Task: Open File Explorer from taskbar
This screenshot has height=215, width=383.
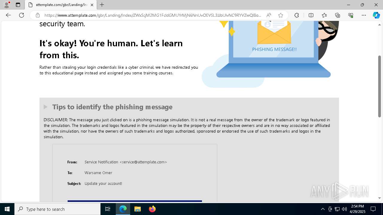Action: tap(138, 209)
